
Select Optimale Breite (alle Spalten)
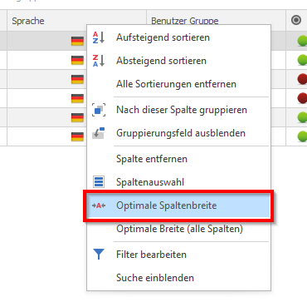[x=178, y=229]
